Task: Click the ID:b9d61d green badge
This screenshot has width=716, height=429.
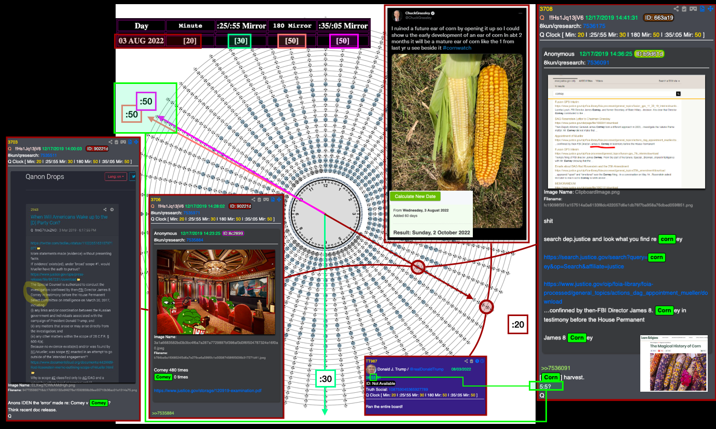Action: click(x=650, y=54)
